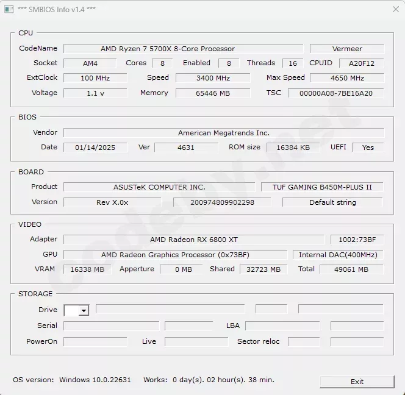Click the board serial 200974809902298
Viewport: 405px width, 395px height.
222,202
